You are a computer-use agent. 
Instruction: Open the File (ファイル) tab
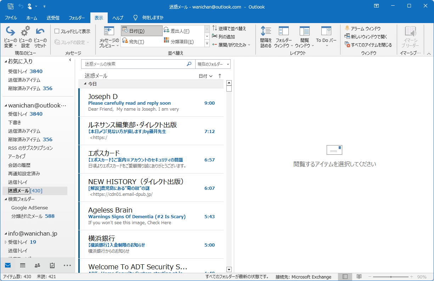click(x=11, y=18)
